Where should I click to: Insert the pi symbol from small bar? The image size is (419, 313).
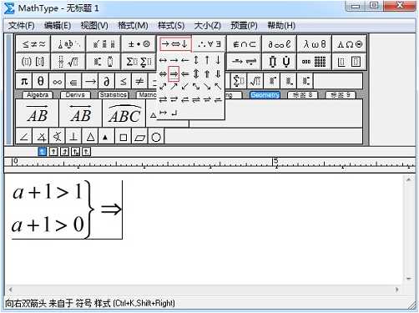pyautogui.click(x=24, y=81)
